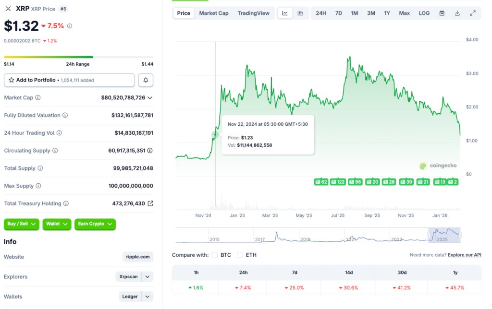Click the chart download icon
This screenshot has height=309, width=492.
click(457, 13)
